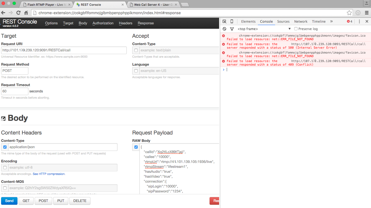Send the request with the Send button
The image size is (371, 208).
coord(9,201)
